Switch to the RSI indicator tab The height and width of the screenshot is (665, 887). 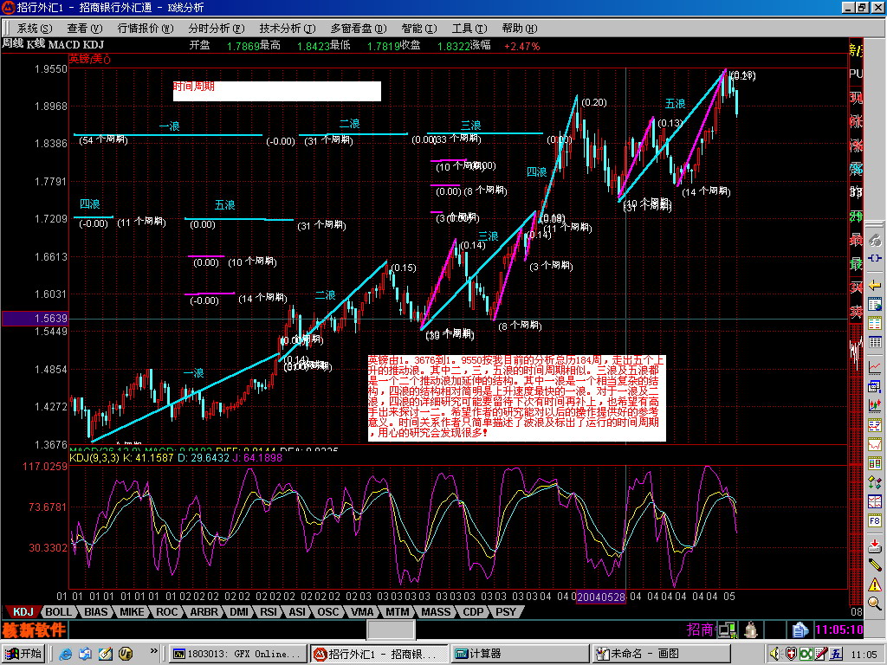269,612
